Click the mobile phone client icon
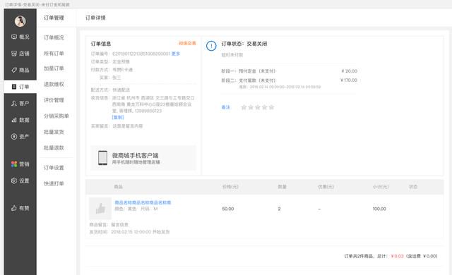Image resolution: width=452 pixels, height=275 pixels. [102, 158]
